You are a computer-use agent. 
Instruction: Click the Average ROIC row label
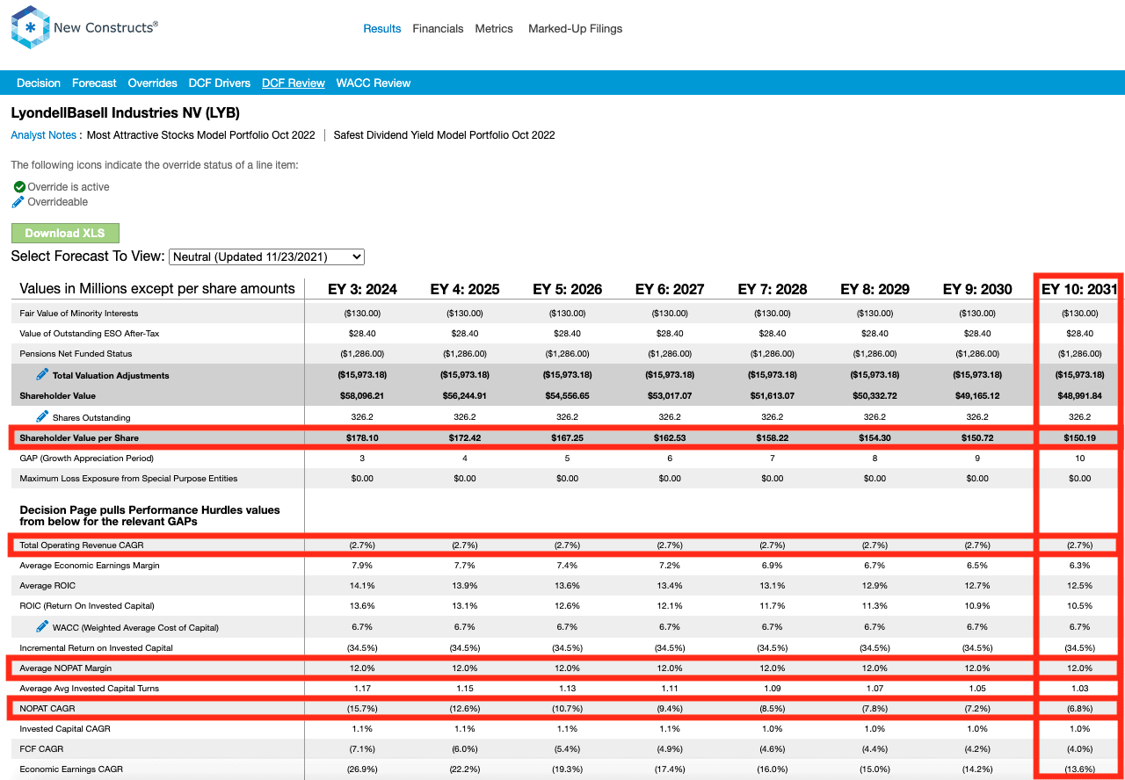pyautogui.click(x=47, y=586)
